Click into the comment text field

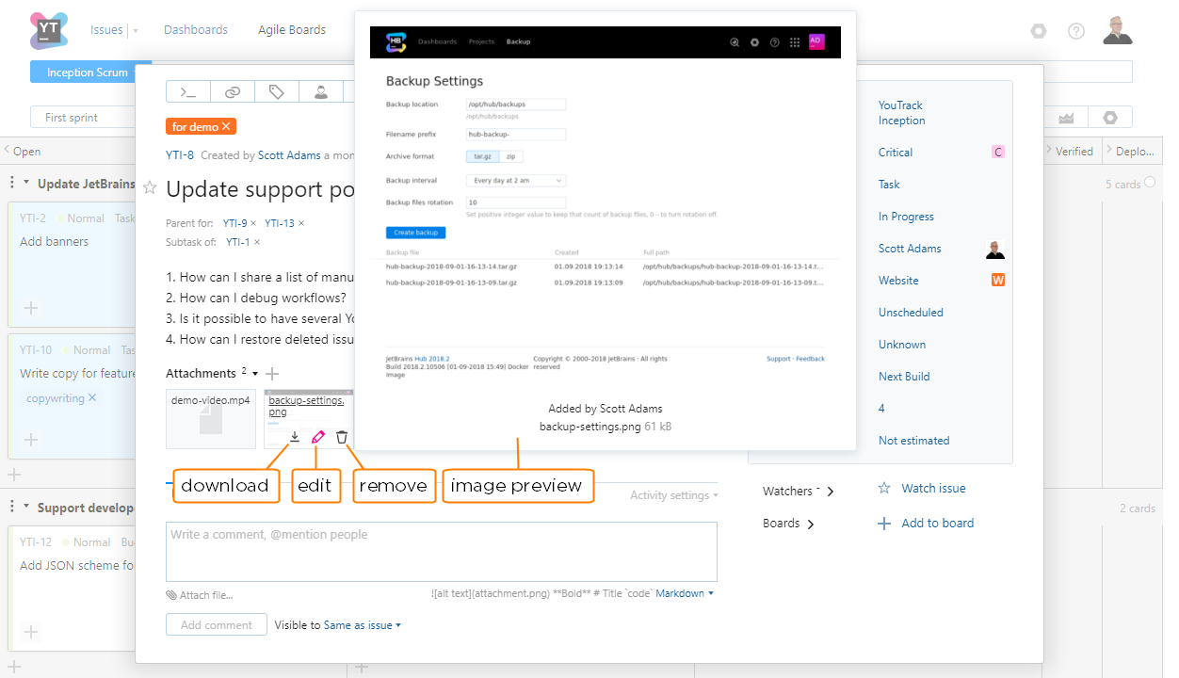[441, 552]
